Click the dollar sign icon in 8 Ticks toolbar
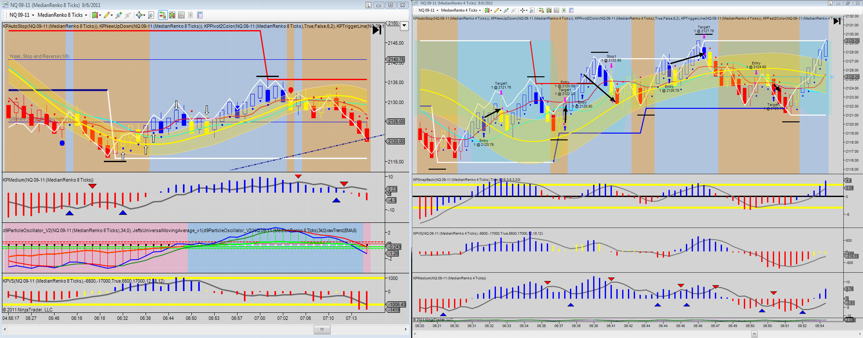Screen dimensions: 863x338 pyautogui.click(x=190, y=15)
